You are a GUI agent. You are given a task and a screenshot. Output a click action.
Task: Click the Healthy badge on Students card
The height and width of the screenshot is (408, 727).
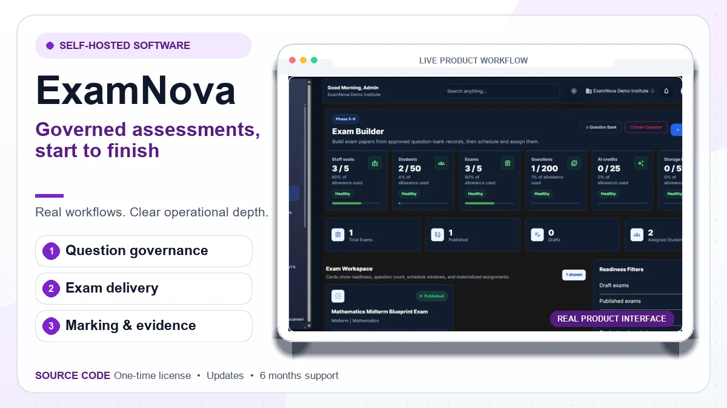(409, 194)
